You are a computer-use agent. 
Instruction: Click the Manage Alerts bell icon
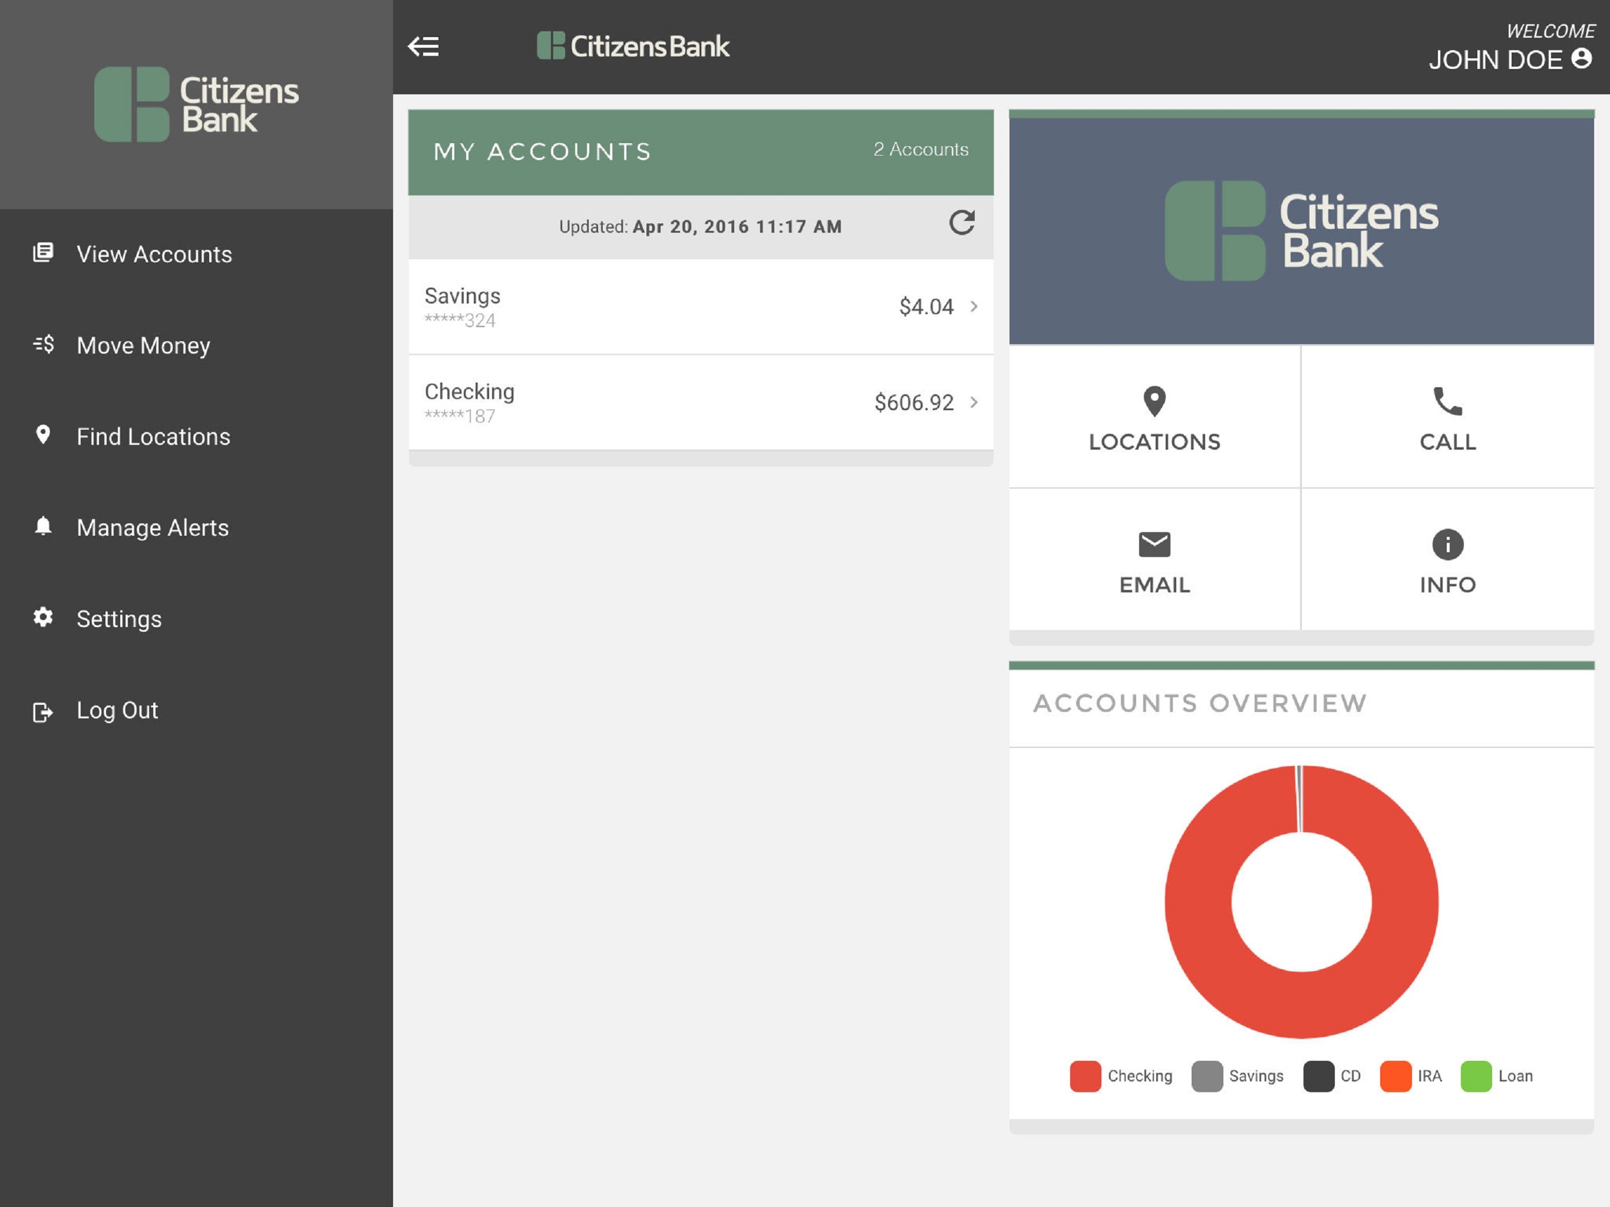click(x=43, y=526)
